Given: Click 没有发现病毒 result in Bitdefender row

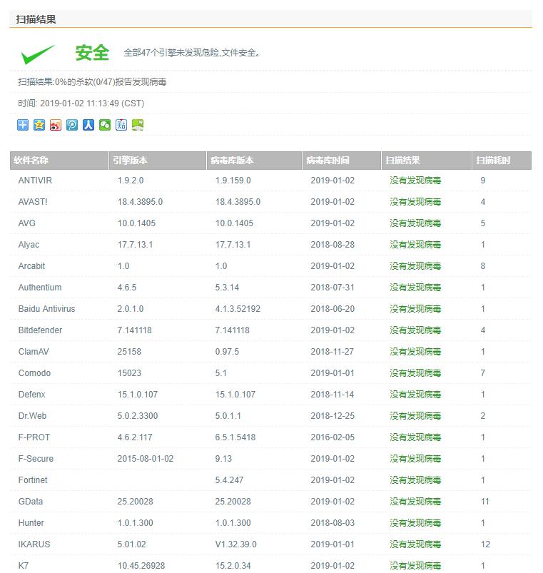Looking at the screenshot, I should [415, 330].
